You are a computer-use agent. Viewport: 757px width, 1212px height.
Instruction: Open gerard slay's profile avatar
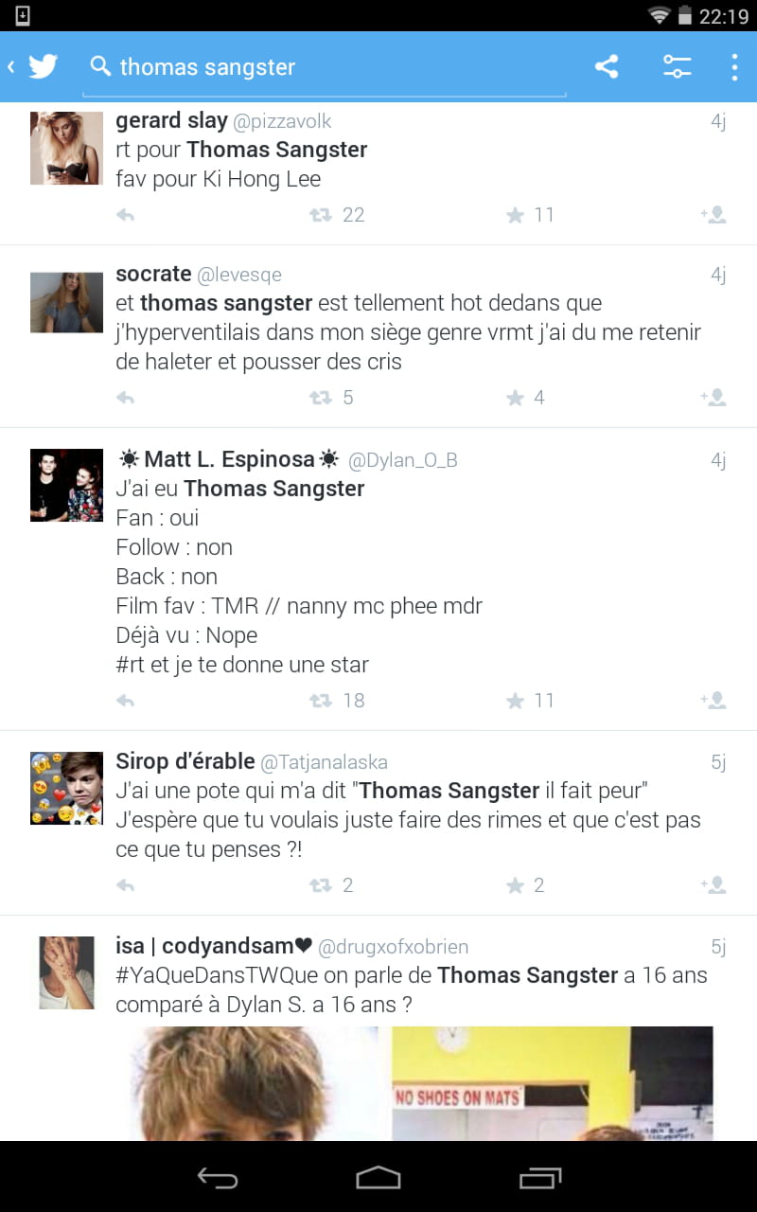pos(66,148)
